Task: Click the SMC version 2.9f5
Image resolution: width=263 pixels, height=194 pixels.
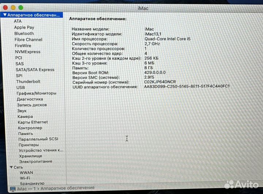Action: click(149, 77)
